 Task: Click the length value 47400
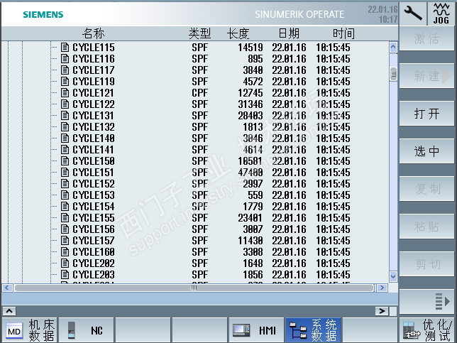tap(250, 173)
